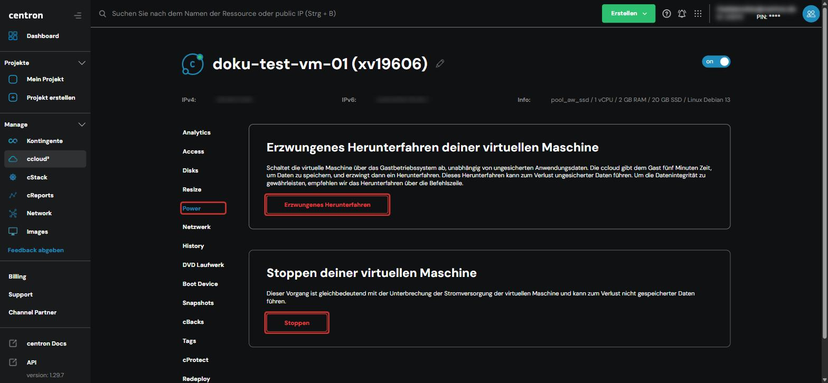Click the cStack icon
The image size is (828, 383).
coord(13,177)
